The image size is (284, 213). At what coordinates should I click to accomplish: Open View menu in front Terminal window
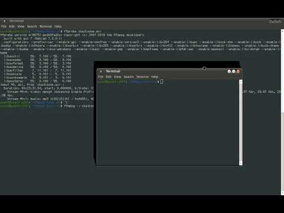click(117, 77)
